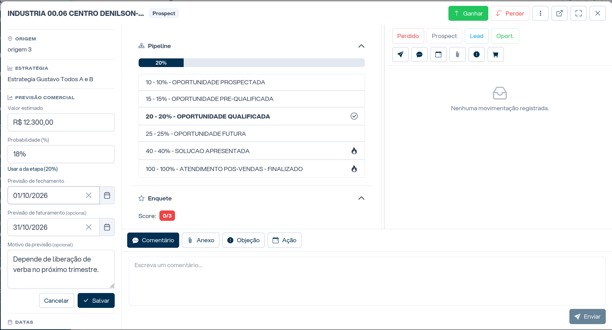The image size is (612, 330).
Task: Collapse the Enquete section
Action: (361, 198)
